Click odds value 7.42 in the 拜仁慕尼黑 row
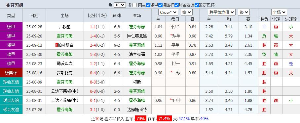This screenshot has height=123, width=300. [x=209, y=36]
